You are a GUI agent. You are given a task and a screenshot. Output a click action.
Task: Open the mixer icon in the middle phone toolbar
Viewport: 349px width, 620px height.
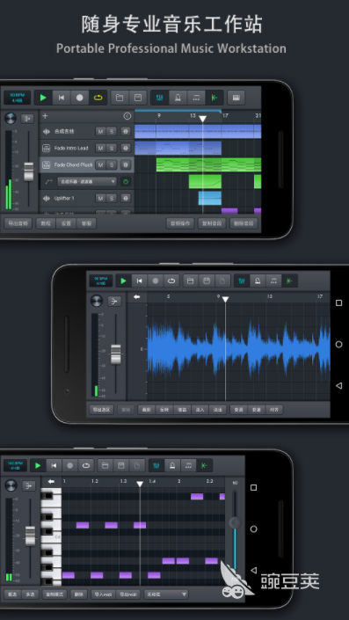242,281
